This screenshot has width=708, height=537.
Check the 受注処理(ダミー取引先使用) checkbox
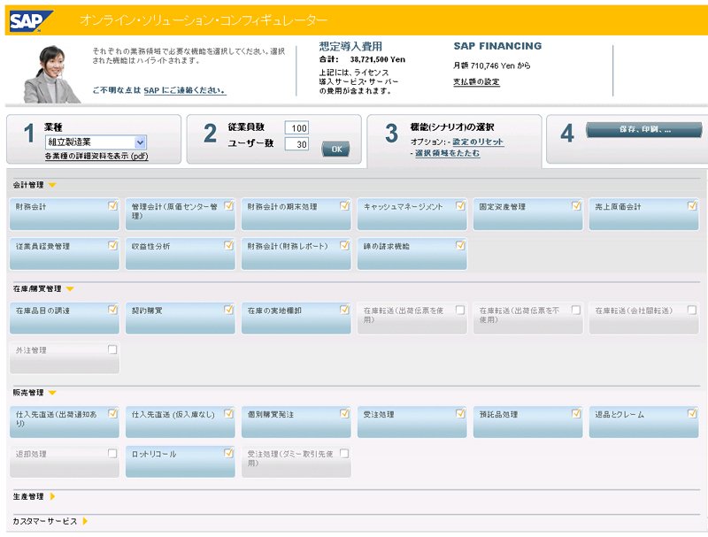click(x=344, y=454)
